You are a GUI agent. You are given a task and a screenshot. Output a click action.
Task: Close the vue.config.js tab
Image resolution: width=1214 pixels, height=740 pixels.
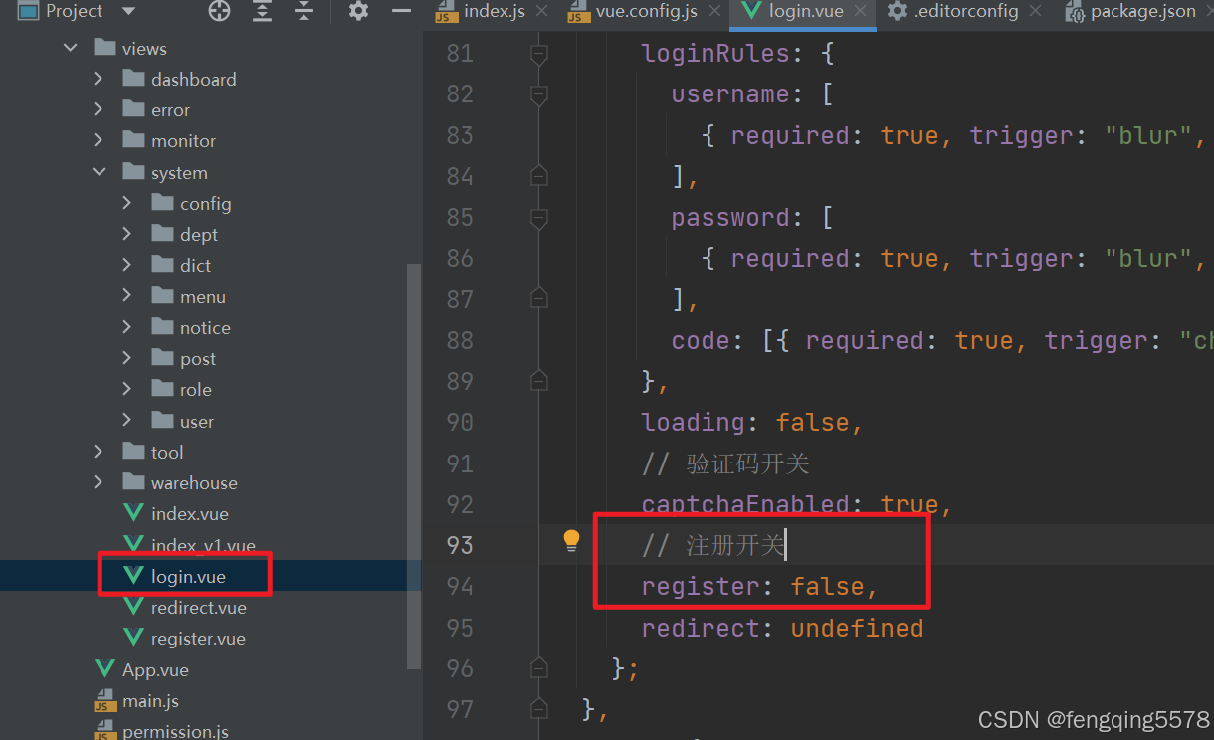(x=714, y=12)
